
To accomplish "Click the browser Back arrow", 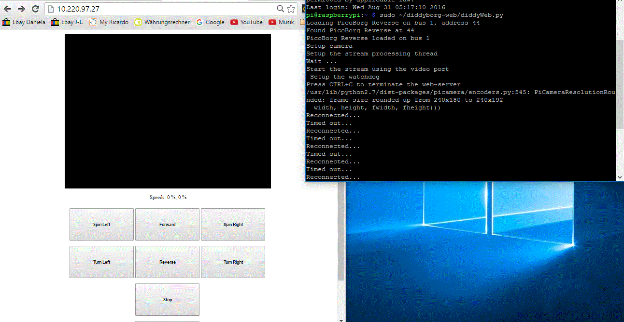I will [8, 9].
